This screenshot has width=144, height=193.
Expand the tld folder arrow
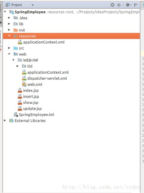tap(17, 66)
